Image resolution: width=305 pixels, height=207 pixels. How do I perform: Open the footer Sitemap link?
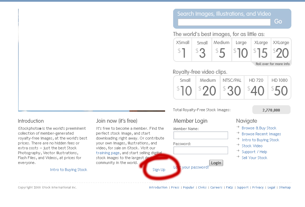[x=285, y=187]
